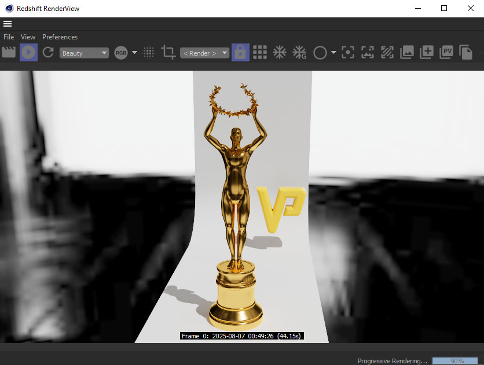
Task: Click the progressive rendering progress bar
Action: pos(457,360)
